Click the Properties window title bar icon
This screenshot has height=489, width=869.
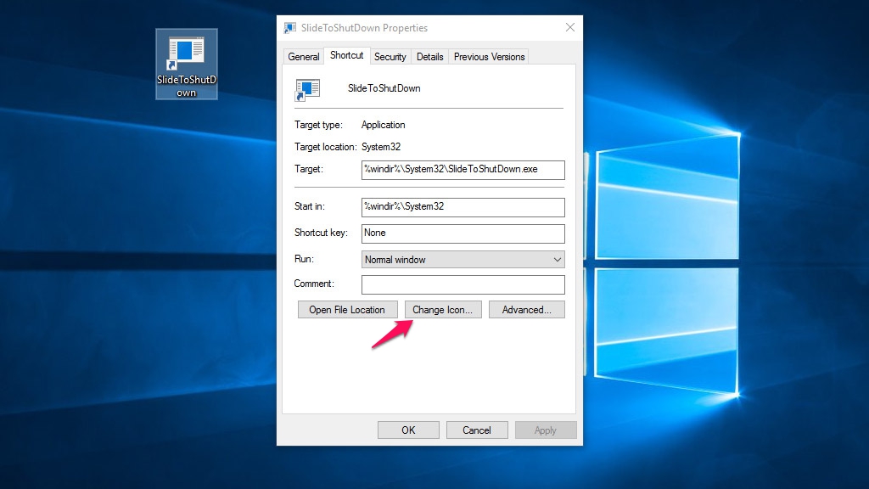point(290,28)
